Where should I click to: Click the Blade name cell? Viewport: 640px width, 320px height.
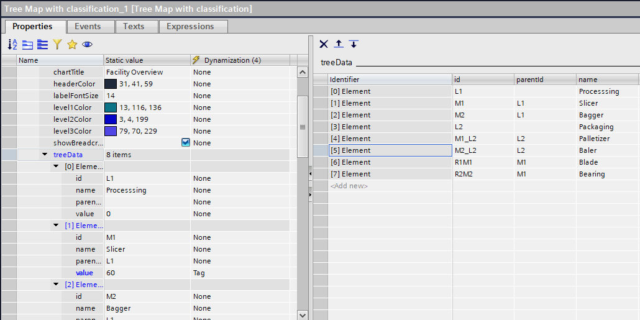click(x=607, y=162)
